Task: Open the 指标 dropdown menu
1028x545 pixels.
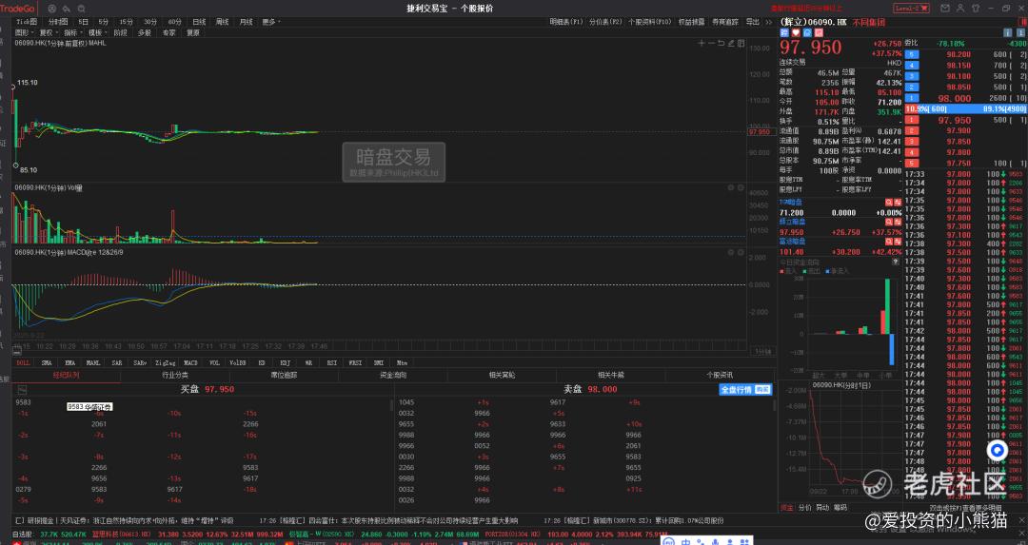Action: pos(72,32)
